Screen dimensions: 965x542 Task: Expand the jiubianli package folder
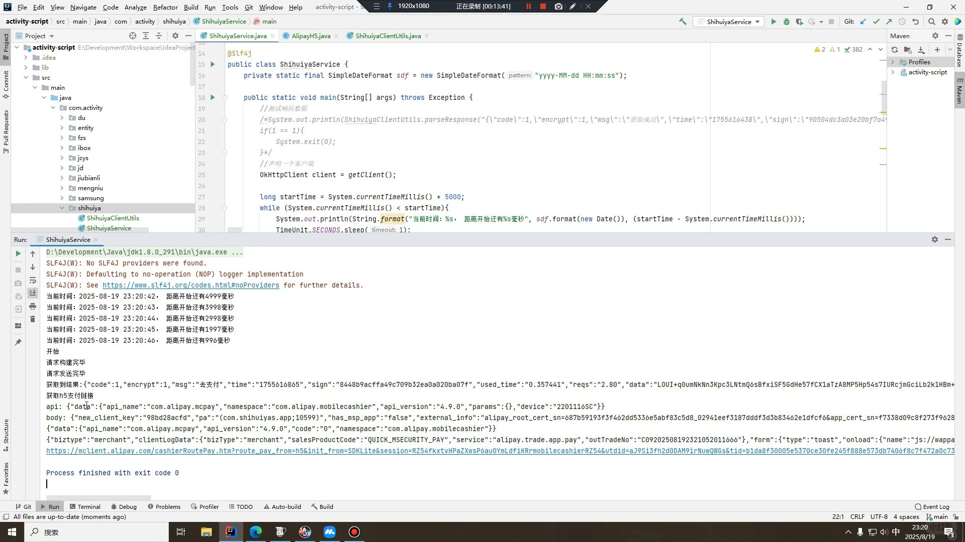(x=62, y=178)
